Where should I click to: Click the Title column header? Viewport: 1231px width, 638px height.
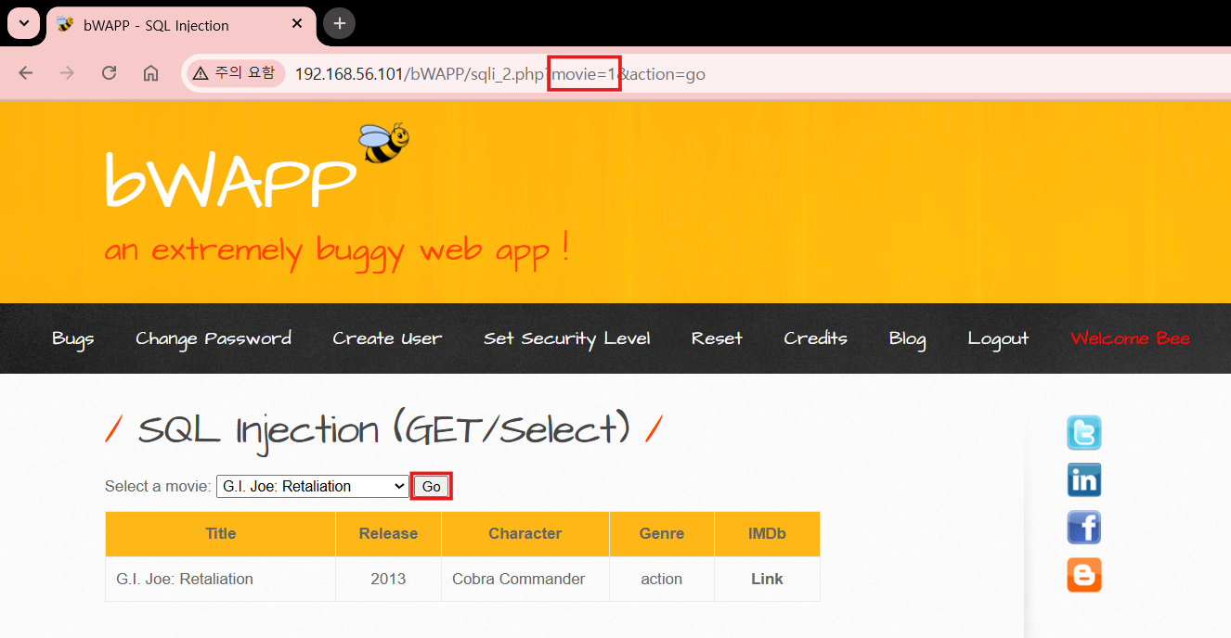pyautogui.click(x=221, y=533)
